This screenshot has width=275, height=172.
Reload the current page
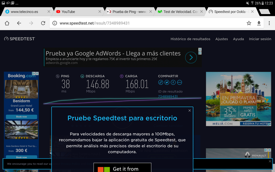click(x=43, y=23)
